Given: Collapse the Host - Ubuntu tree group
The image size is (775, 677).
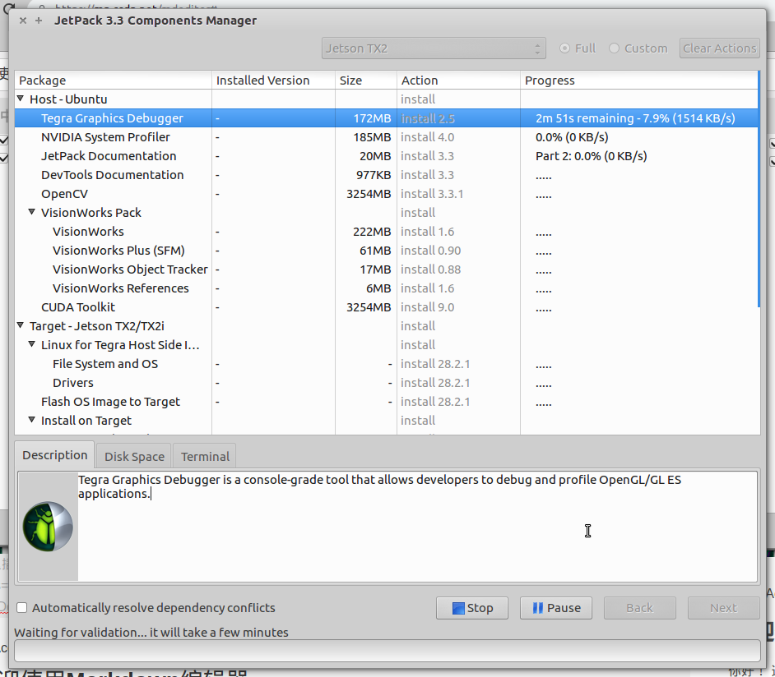Looking at the screenshot, I should [21, 99].
